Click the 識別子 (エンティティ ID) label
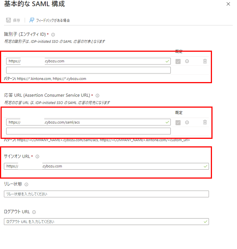Screen dimensions: 237x249 point(25,34)
